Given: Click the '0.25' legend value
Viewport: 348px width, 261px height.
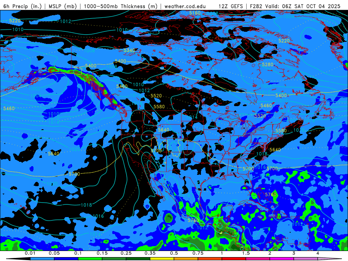Looking at the screenshot, I should pyautogui.click(x=126, y=253).
